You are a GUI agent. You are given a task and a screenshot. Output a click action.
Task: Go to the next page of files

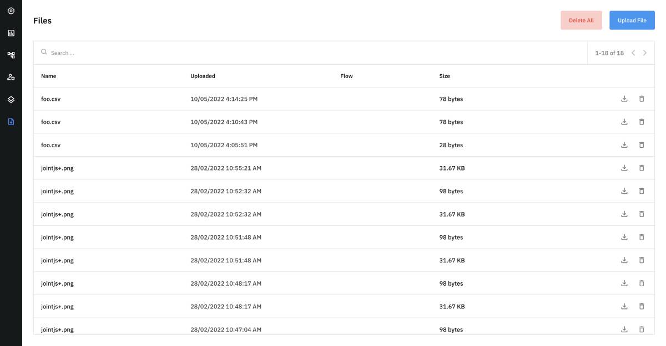pos(644,53)
